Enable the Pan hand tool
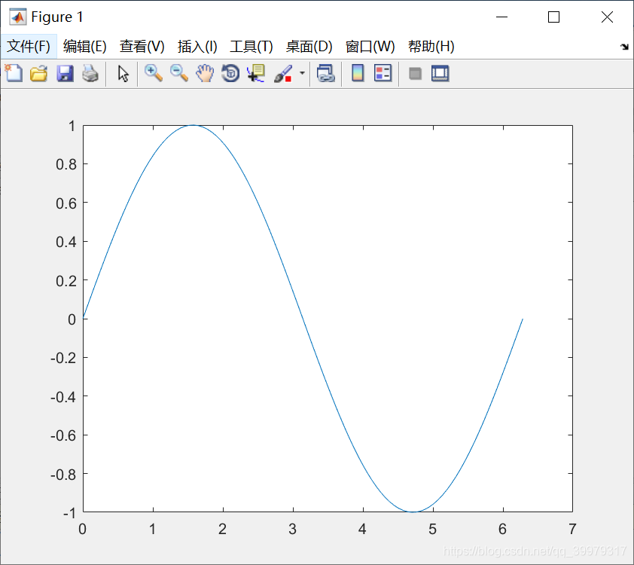 coord(205,74)
